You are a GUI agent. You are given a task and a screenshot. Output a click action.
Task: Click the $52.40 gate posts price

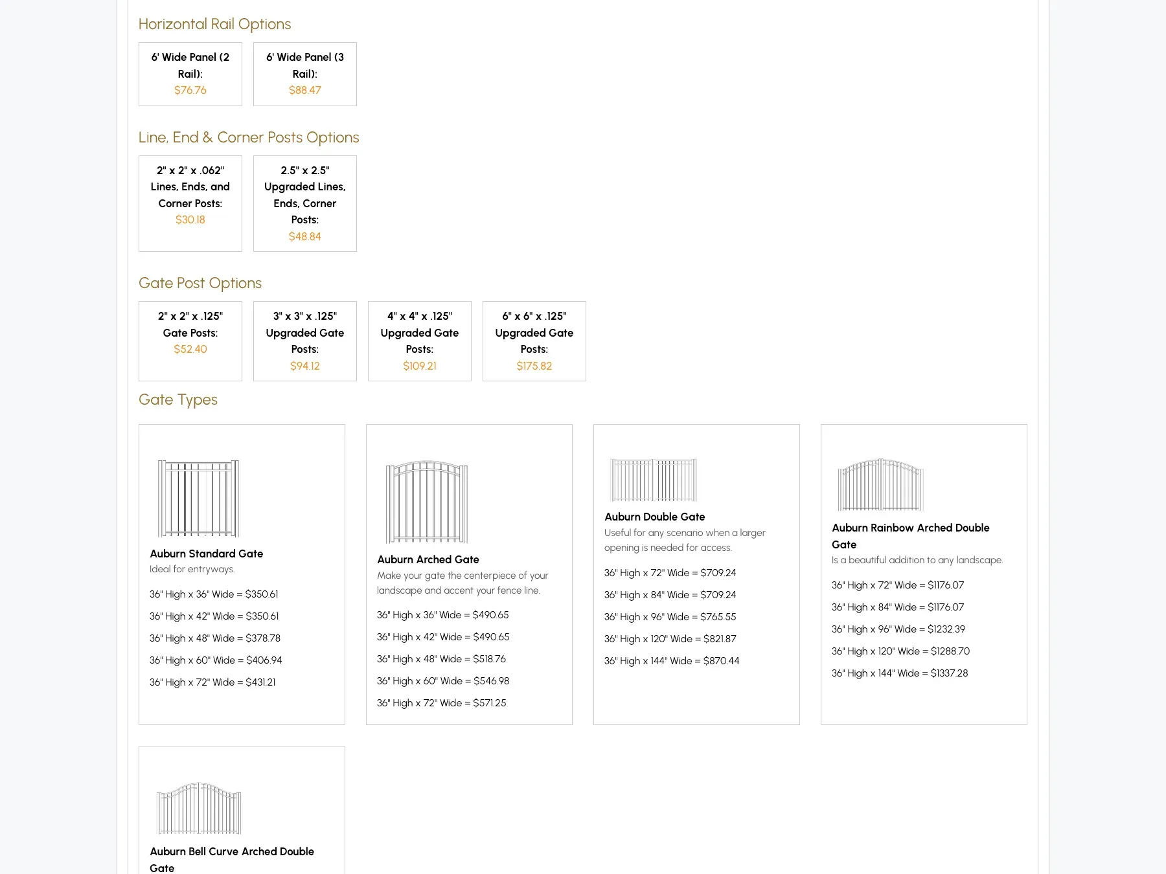(190, 349)
